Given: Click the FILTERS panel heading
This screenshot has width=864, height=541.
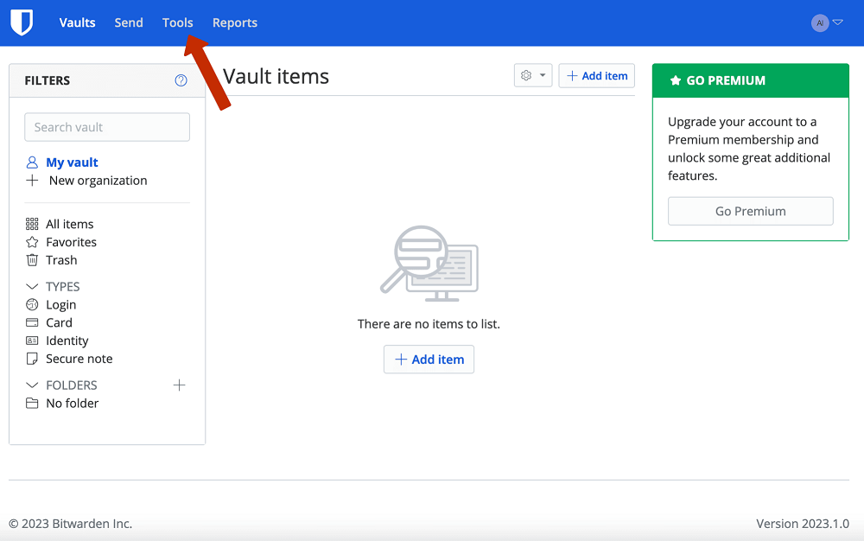Looking at the screenshot, I should pyautogui.click(x=48, y=80).
